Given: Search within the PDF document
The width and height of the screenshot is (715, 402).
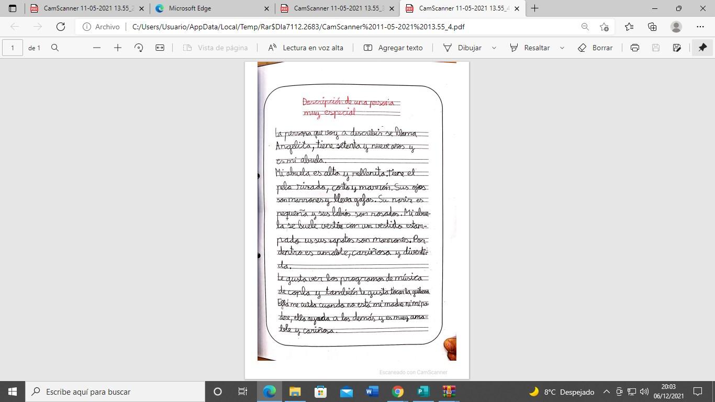Looking at the screenshot, I should point(55,48).
